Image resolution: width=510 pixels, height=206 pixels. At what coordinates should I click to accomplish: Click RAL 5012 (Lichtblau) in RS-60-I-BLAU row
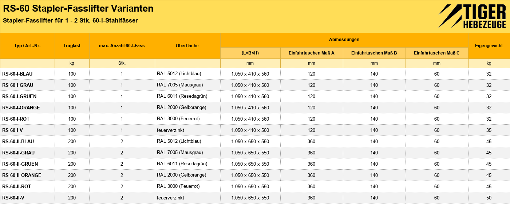tap(179, 74)
